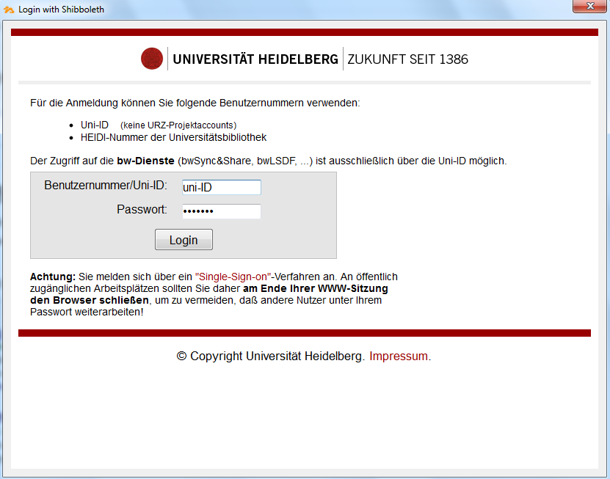Viewport: 610px width, 479px height.
Task: Click the bold "Achtung:" warning text
Action: click(53, 277)
